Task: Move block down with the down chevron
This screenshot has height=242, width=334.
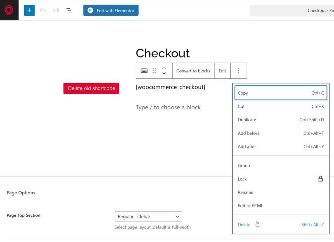Action: tap(164, 73)
